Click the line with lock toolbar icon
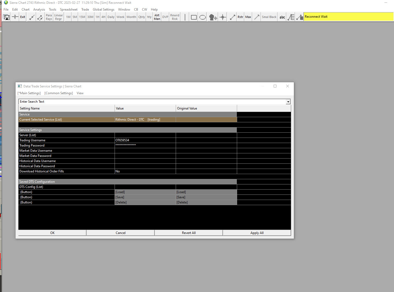Image resolution: width=394 pixels, height=292 pixels. click(x=300, y=17)
